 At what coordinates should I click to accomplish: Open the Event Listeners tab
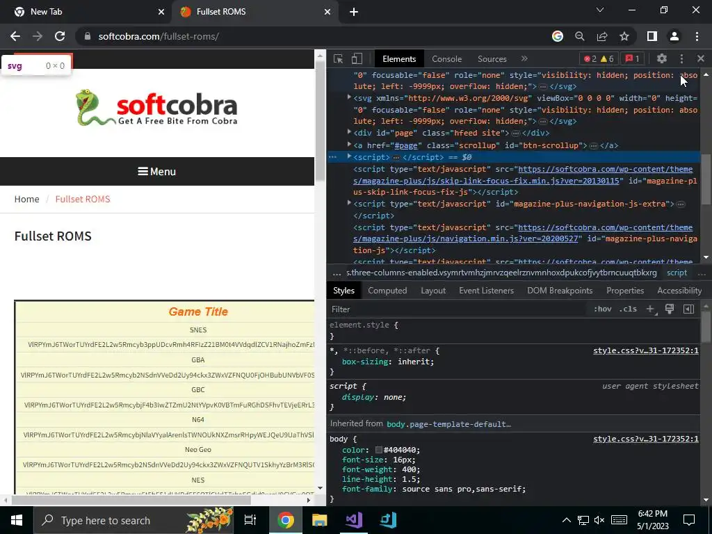(486, 291)
